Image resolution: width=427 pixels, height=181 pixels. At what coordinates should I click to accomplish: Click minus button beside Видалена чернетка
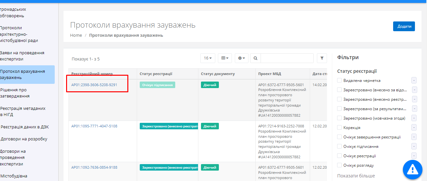point(414,81)
